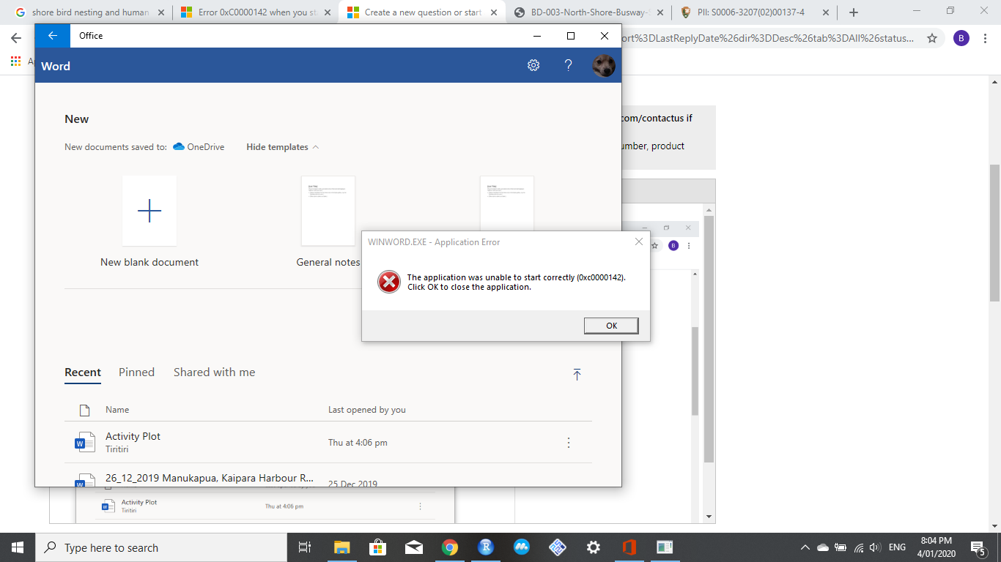Switch to the Recent tab

[83, 372]
